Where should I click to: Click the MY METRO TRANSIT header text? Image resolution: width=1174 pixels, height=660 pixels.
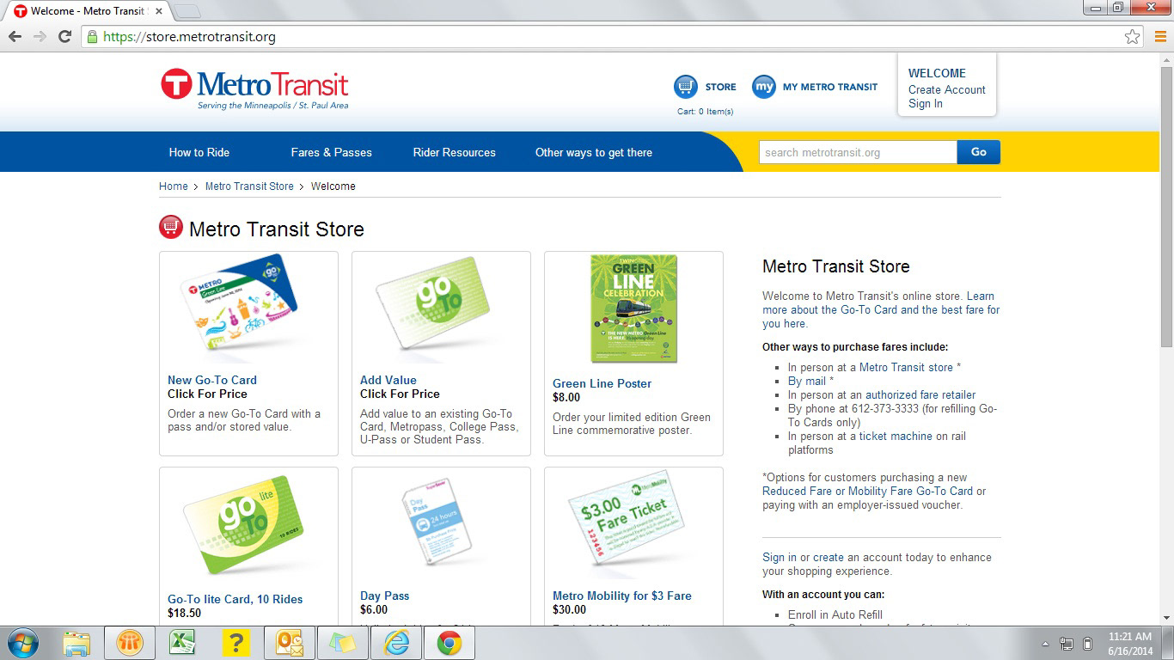[830, 87]
